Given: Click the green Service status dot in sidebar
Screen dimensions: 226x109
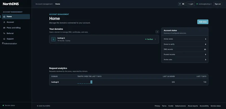Looking at the screenshot, I should coord(3,105).
